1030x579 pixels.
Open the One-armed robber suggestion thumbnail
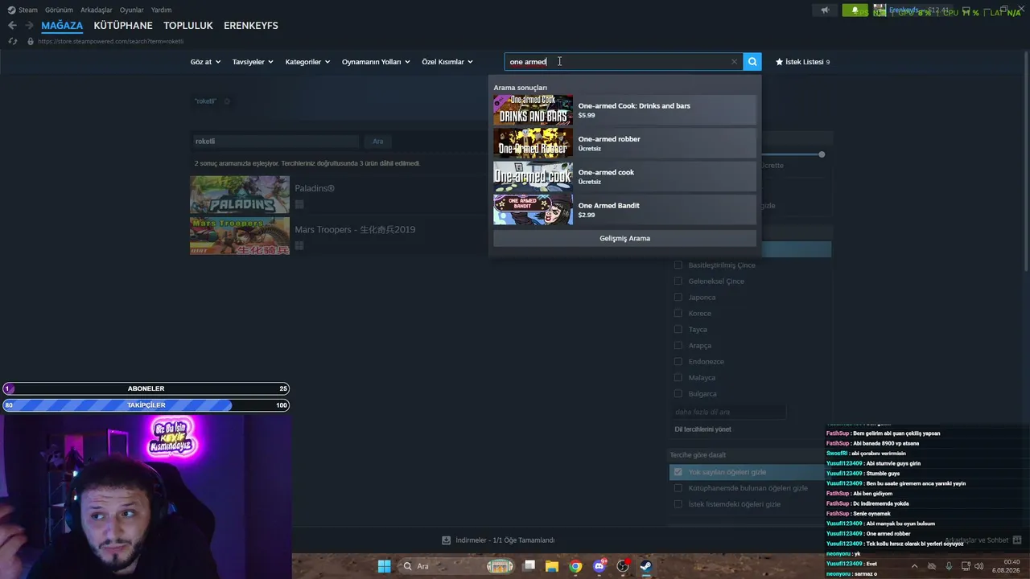pyautogui.click(x=533, y=143)
